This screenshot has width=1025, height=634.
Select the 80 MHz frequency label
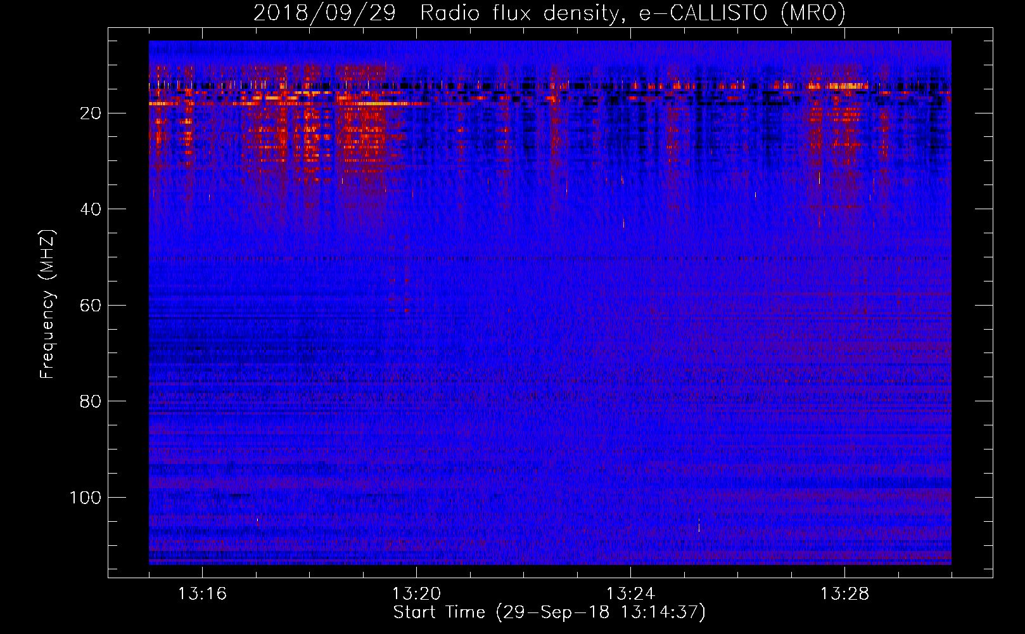[x=91, y=401]
